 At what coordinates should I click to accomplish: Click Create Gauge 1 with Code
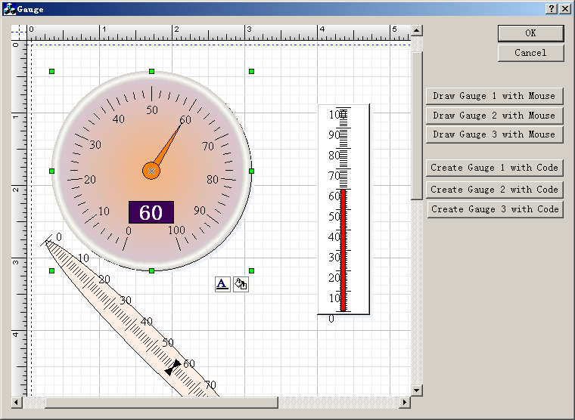[494, 168]
